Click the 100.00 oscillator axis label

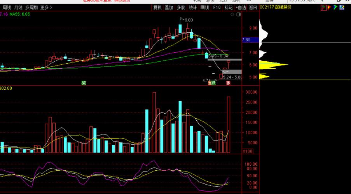click(251, 164)
